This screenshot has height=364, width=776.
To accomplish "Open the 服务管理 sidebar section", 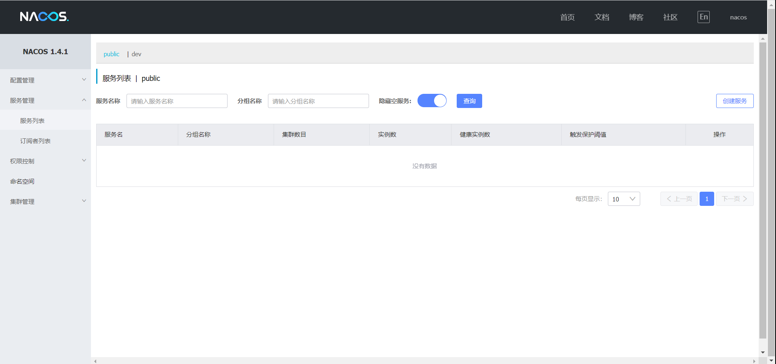I will pyautogui.click(x=22, y=100).
